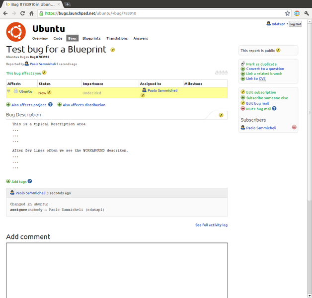Image resolution: width=312 pixels, height=298 pixels.
Task: Unsubscribe Paolo Sammicheli with the red minus icon
Action: (294, 128)
